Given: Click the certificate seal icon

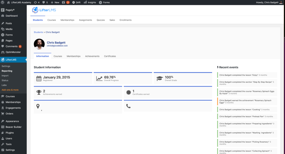Looking at the screenshot, I should pos(129,93).
